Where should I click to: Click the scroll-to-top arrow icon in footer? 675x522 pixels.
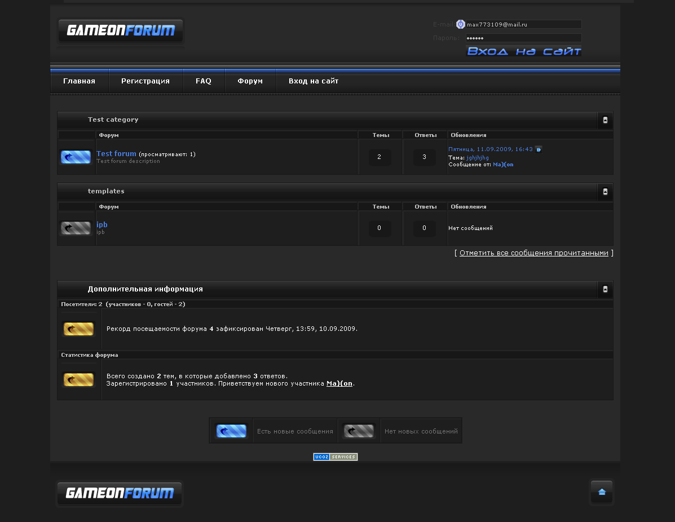[x=601, y=492]
